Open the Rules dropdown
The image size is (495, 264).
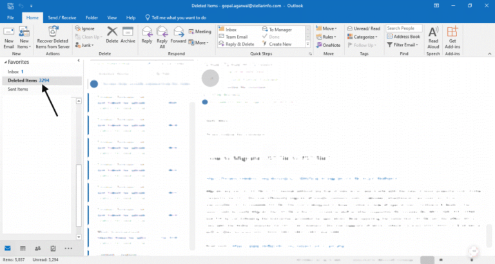tap(326, 37)
